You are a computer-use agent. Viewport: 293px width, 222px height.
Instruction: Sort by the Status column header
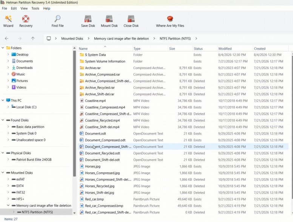coord(205,49)
